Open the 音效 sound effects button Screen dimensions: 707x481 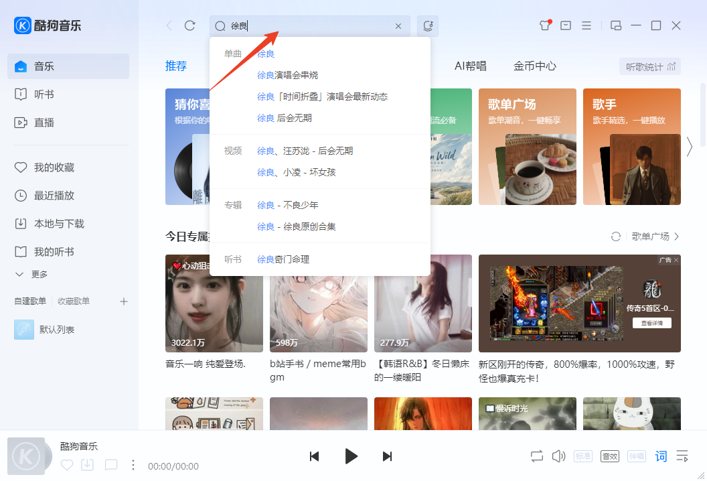point(610,456)
